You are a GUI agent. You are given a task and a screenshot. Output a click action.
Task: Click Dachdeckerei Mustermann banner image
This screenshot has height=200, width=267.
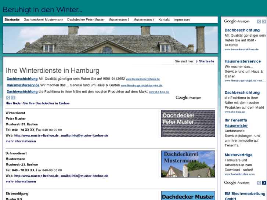point(188,164)
